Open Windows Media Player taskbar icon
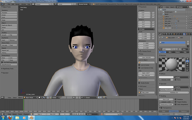This screenshot has height=120, width=192. click(x=24, y=118)
